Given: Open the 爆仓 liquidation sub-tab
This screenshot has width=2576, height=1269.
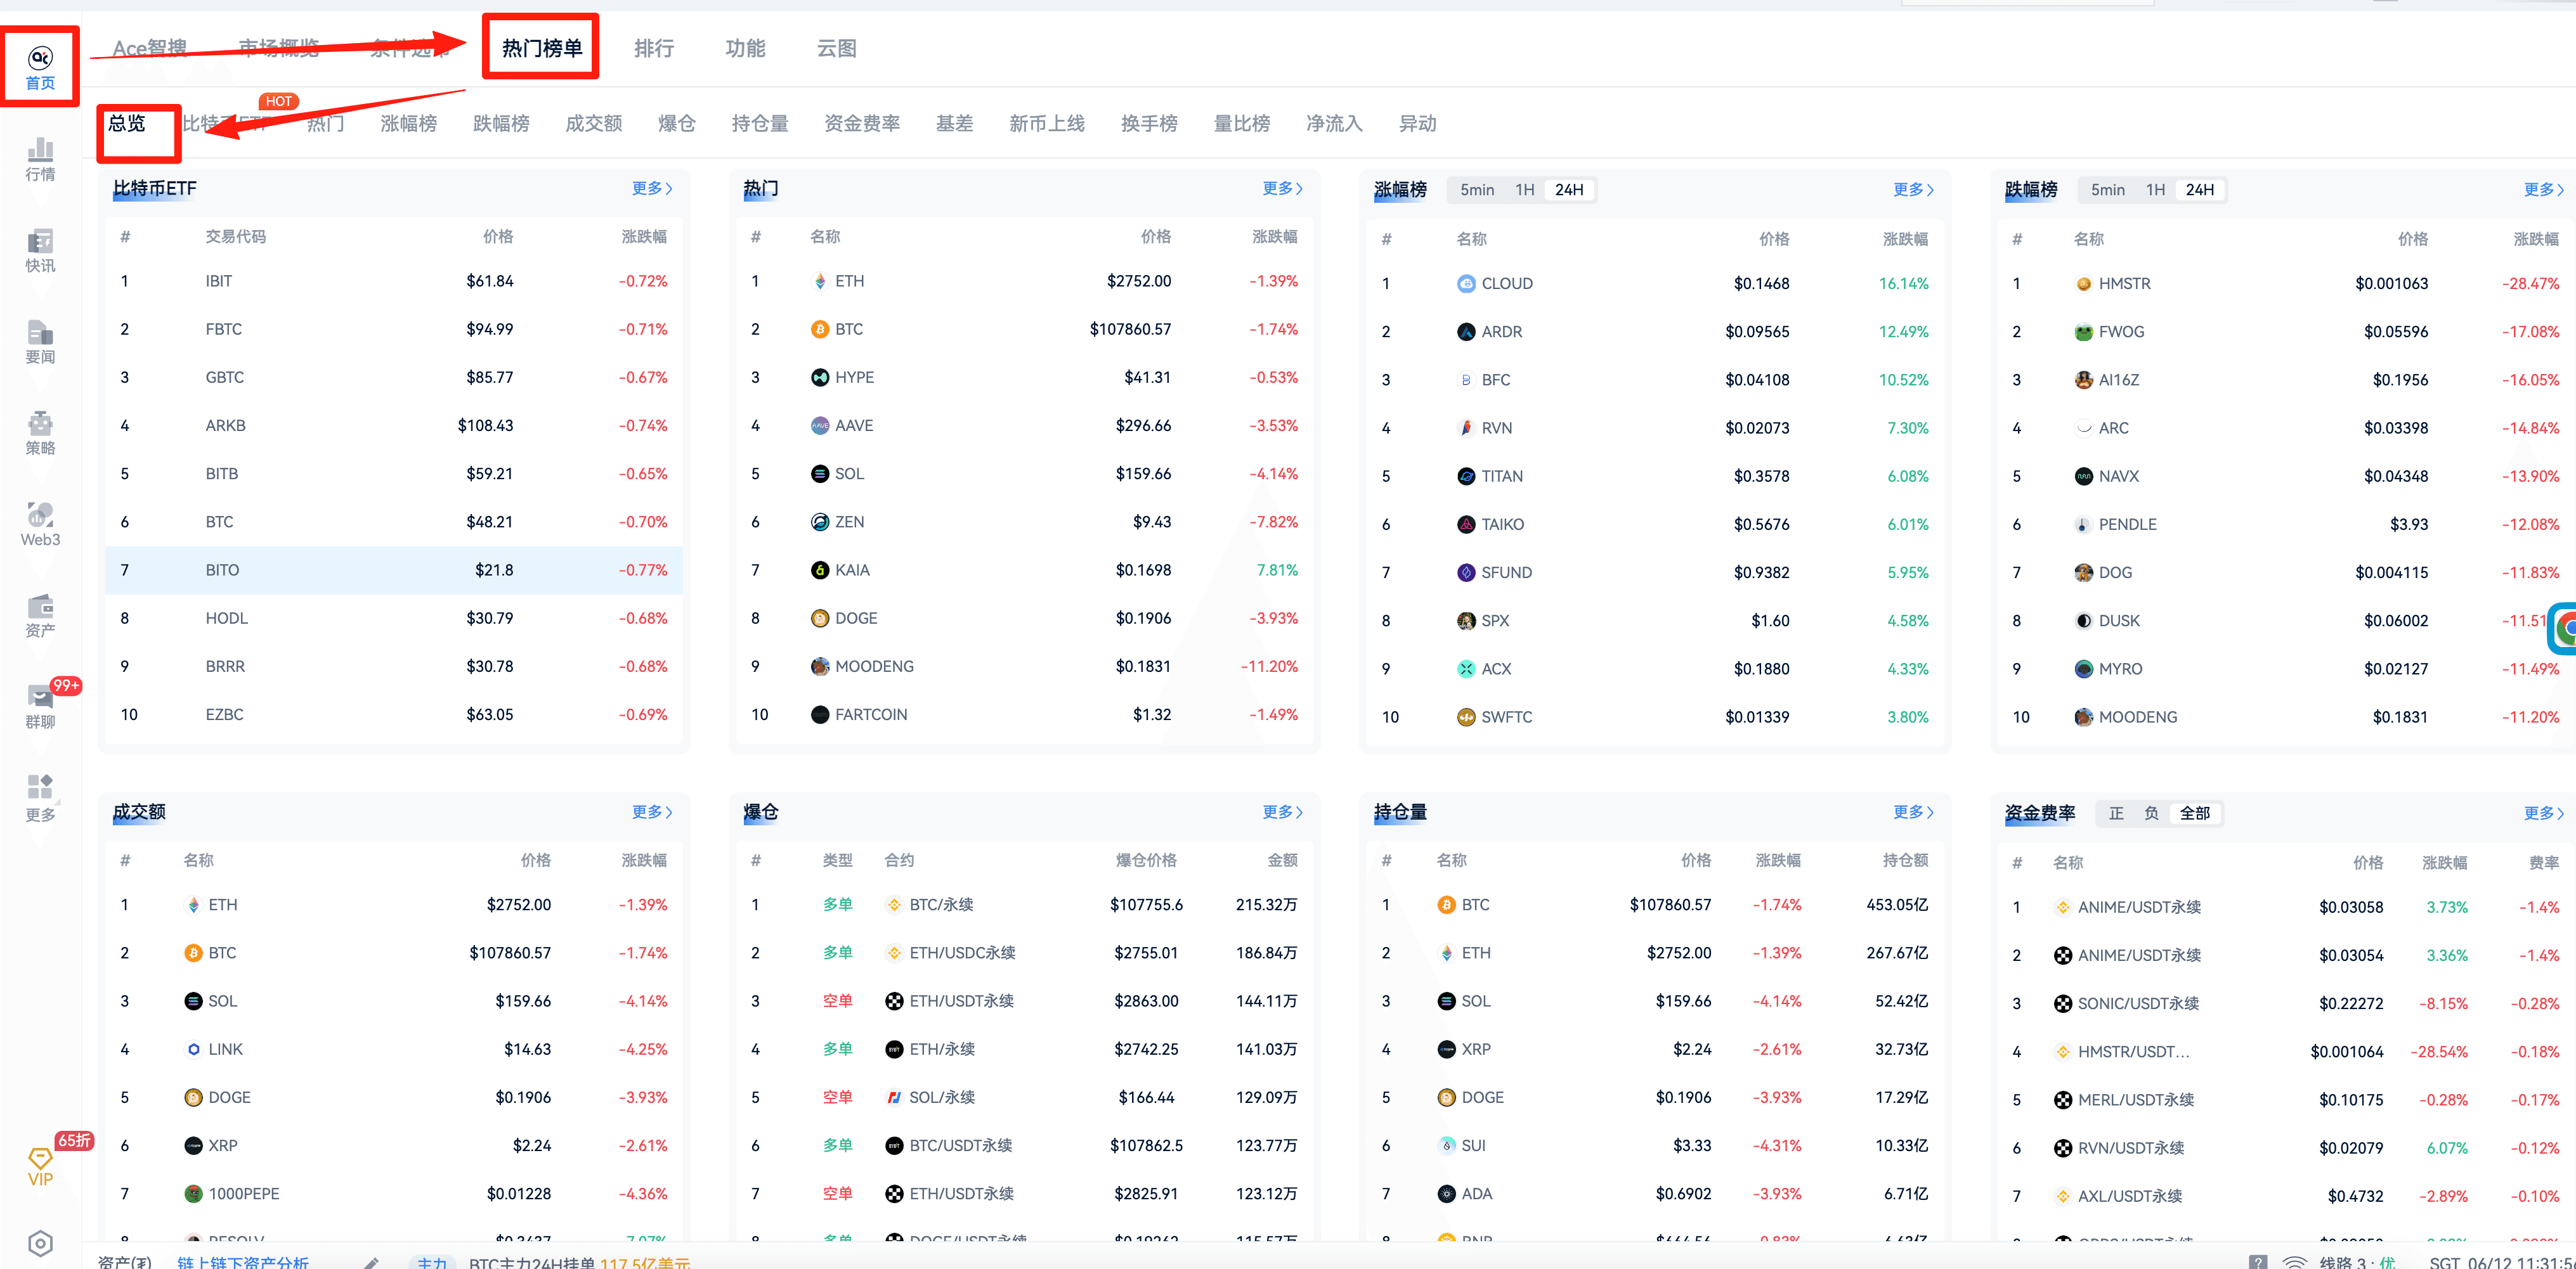Looking at the screenshot, I should (677, 123).
